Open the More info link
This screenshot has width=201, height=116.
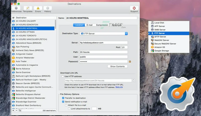pyautogui.click(x=119, y=87)
